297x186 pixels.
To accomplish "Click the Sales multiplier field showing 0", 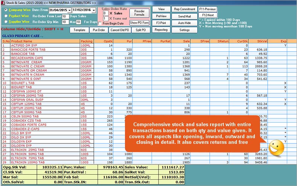I will tap(105, 13).
